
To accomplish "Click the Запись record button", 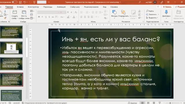I will pos(167,7).
